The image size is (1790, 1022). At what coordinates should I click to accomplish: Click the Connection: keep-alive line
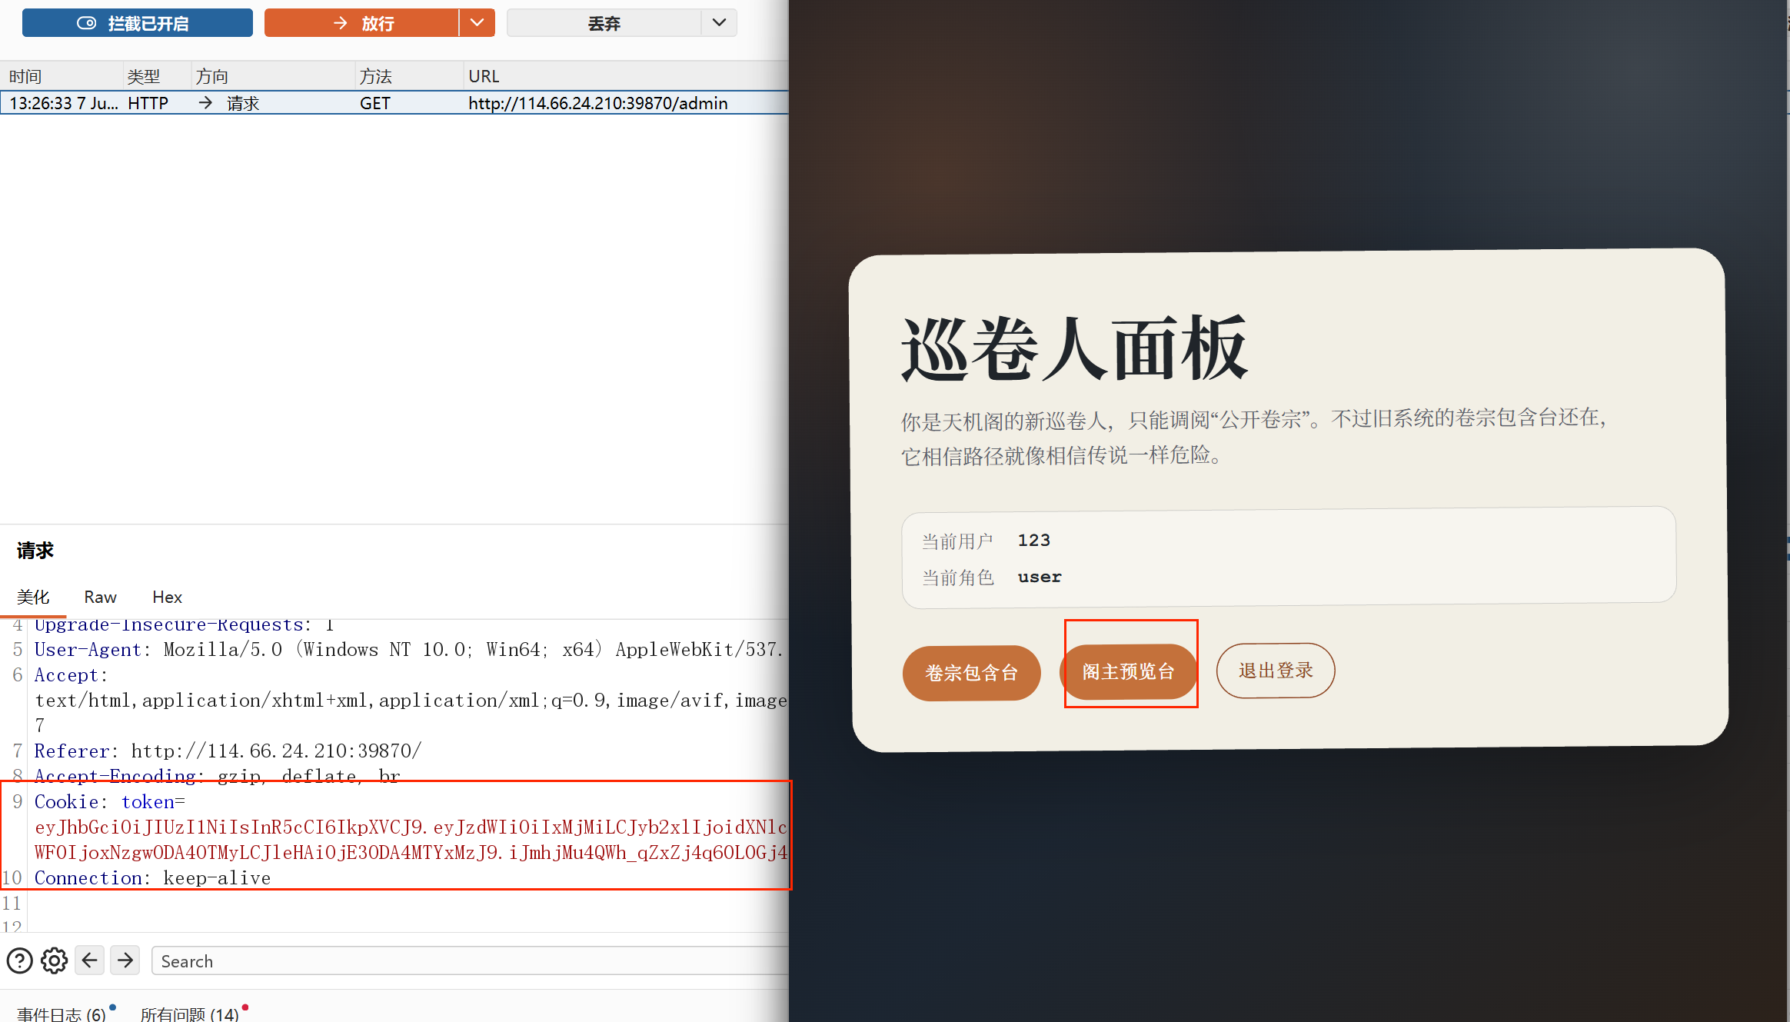(152, 878)
